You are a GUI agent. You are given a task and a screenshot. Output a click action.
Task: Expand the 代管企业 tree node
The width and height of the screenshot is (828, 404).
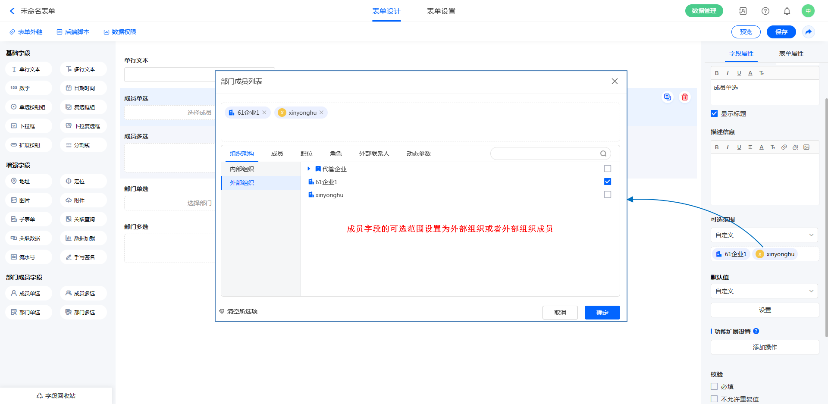(x=309, y=169)
